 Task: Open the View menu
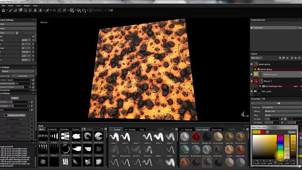click(x=18, y=6)
